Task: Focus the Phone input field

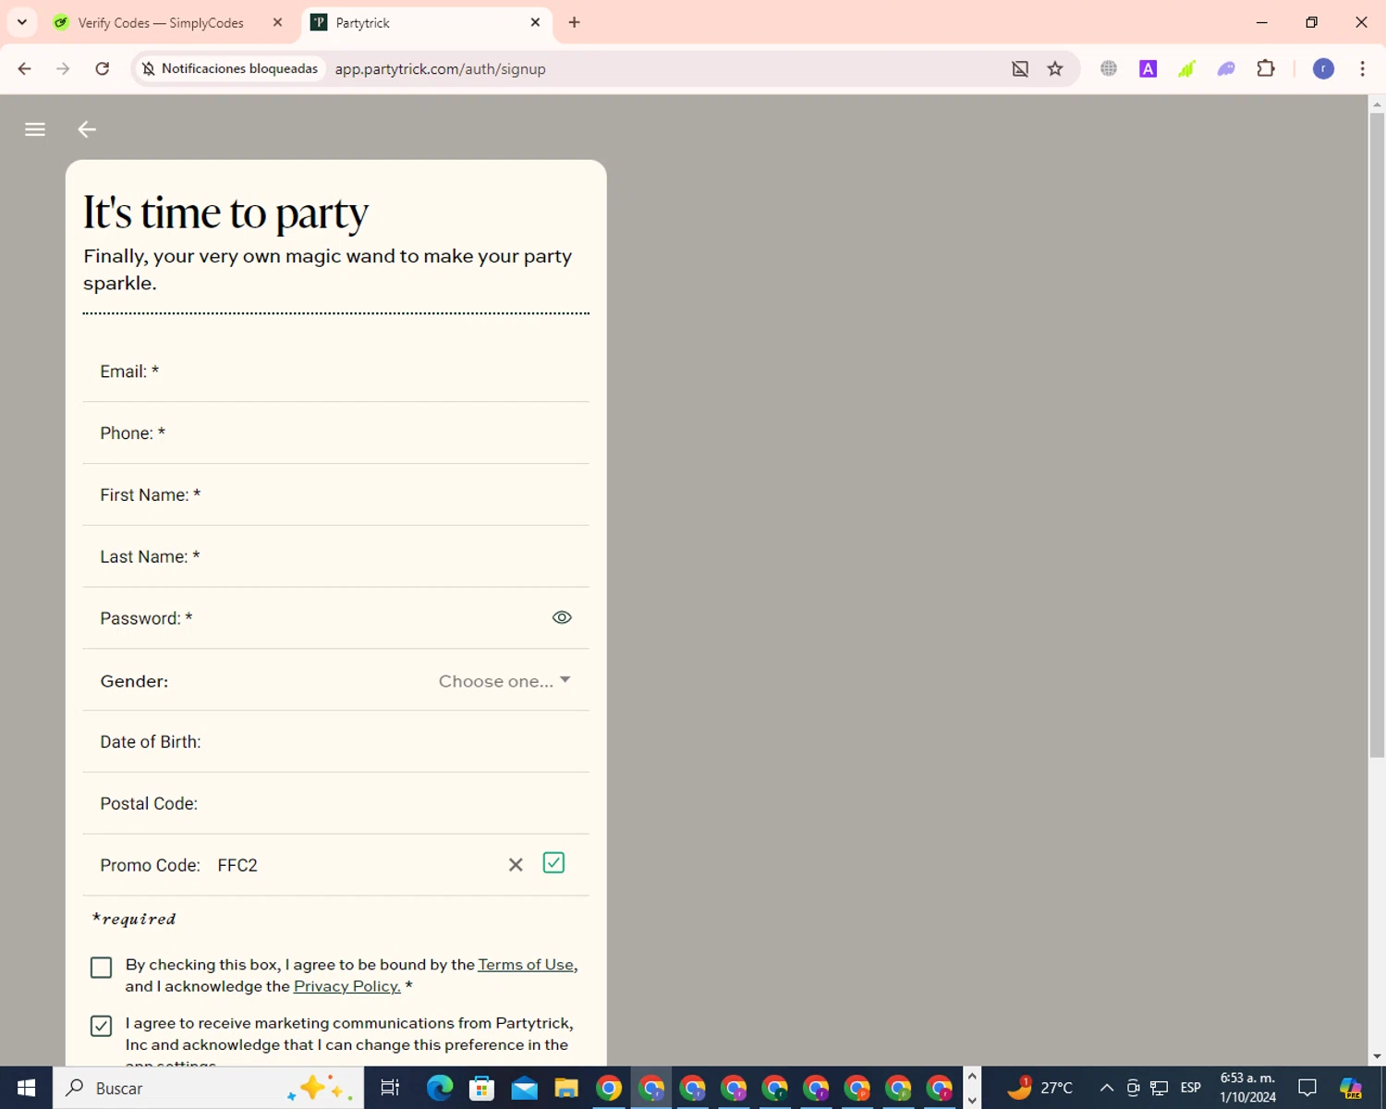Action: click(335, 433)
